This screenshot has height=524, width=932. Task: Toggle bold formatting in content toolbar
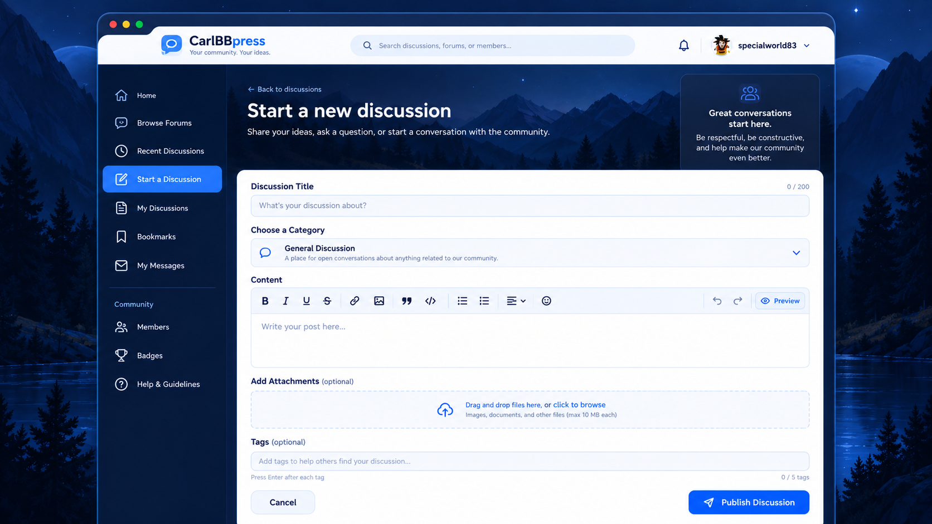coord(265,301)
